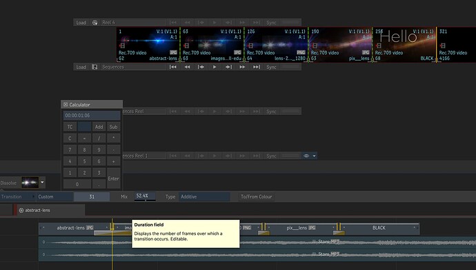Select pix__lens segment in timeline
The image size is (476, 270).
301,227
